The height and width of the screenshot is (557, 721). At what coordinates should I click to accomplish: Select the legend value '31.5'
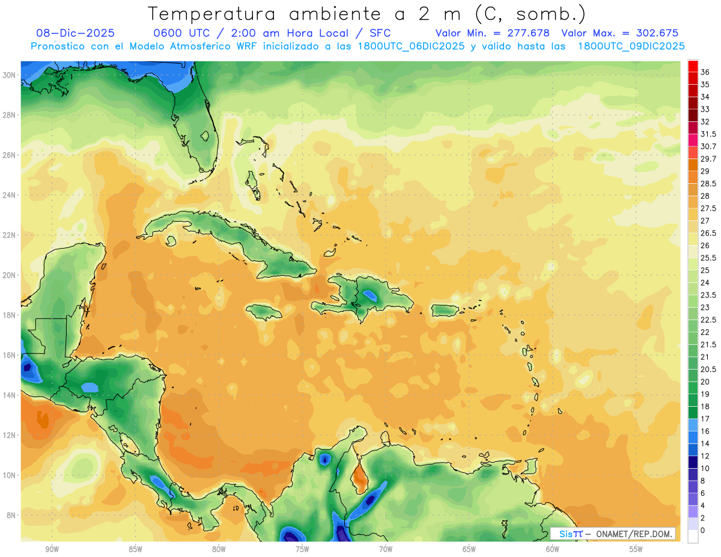[708, 134]
